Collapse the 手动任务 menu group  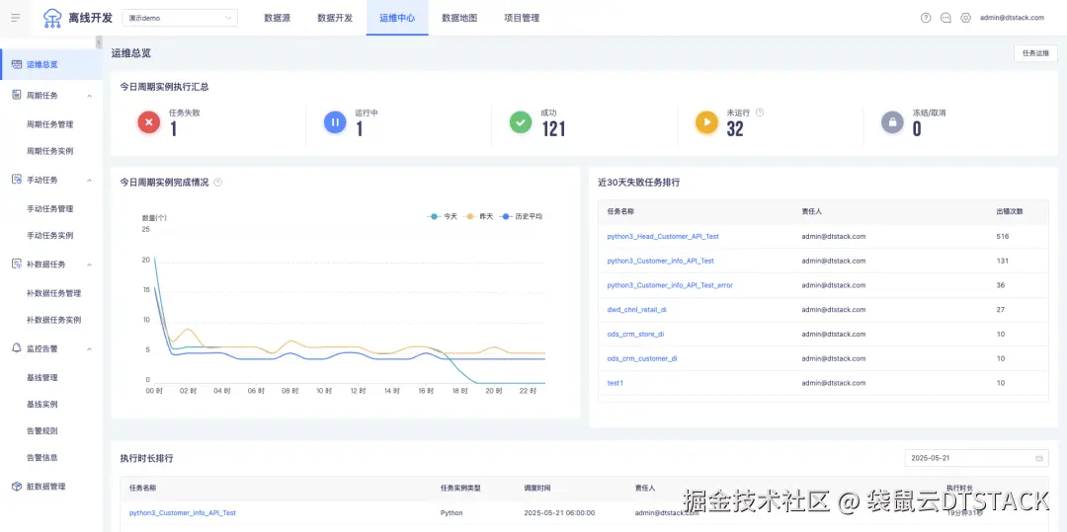pyautogui.click(x=89, y=180)
